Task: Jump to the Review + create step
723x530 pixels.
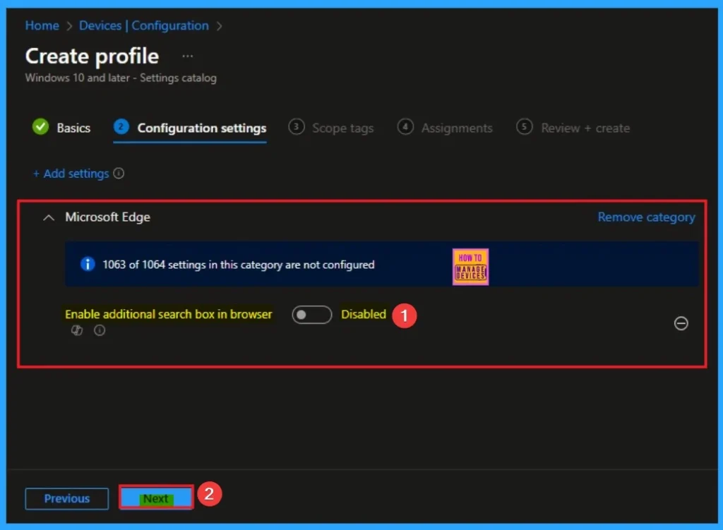Action: point(573,128)
